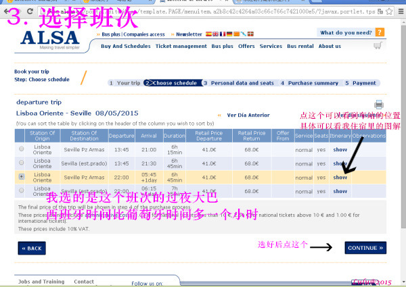Select the Spanish flag language icon

click(x=208, y=34)
